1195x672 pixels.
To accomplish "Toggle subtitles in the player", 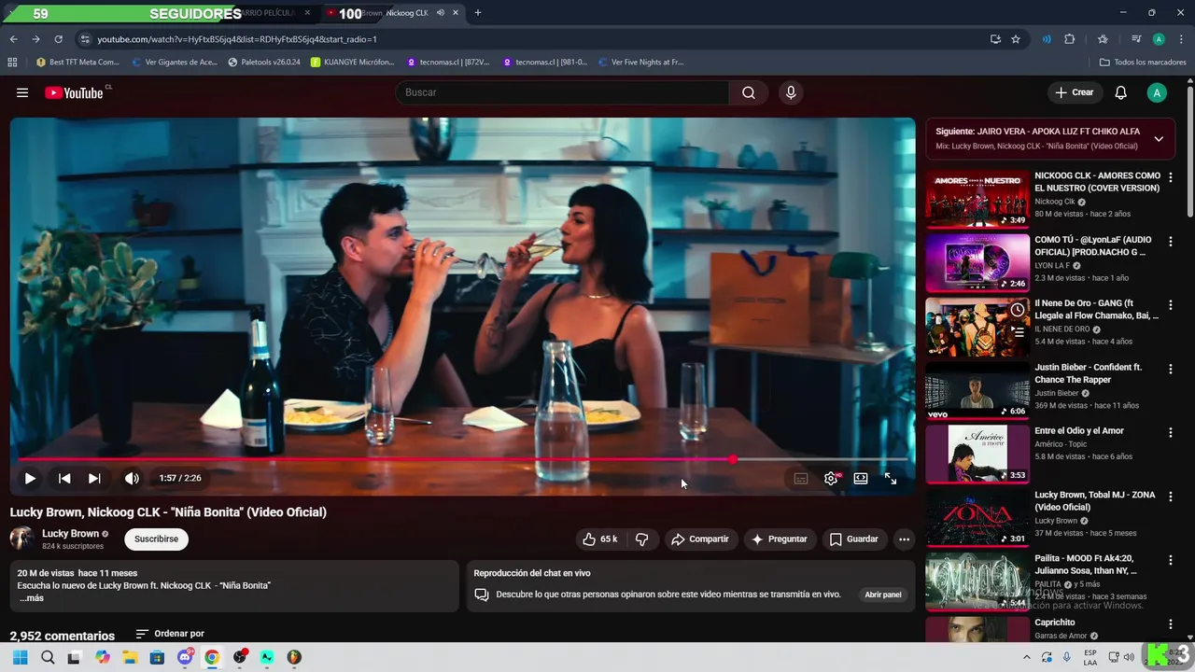I will tap(801, 478).
